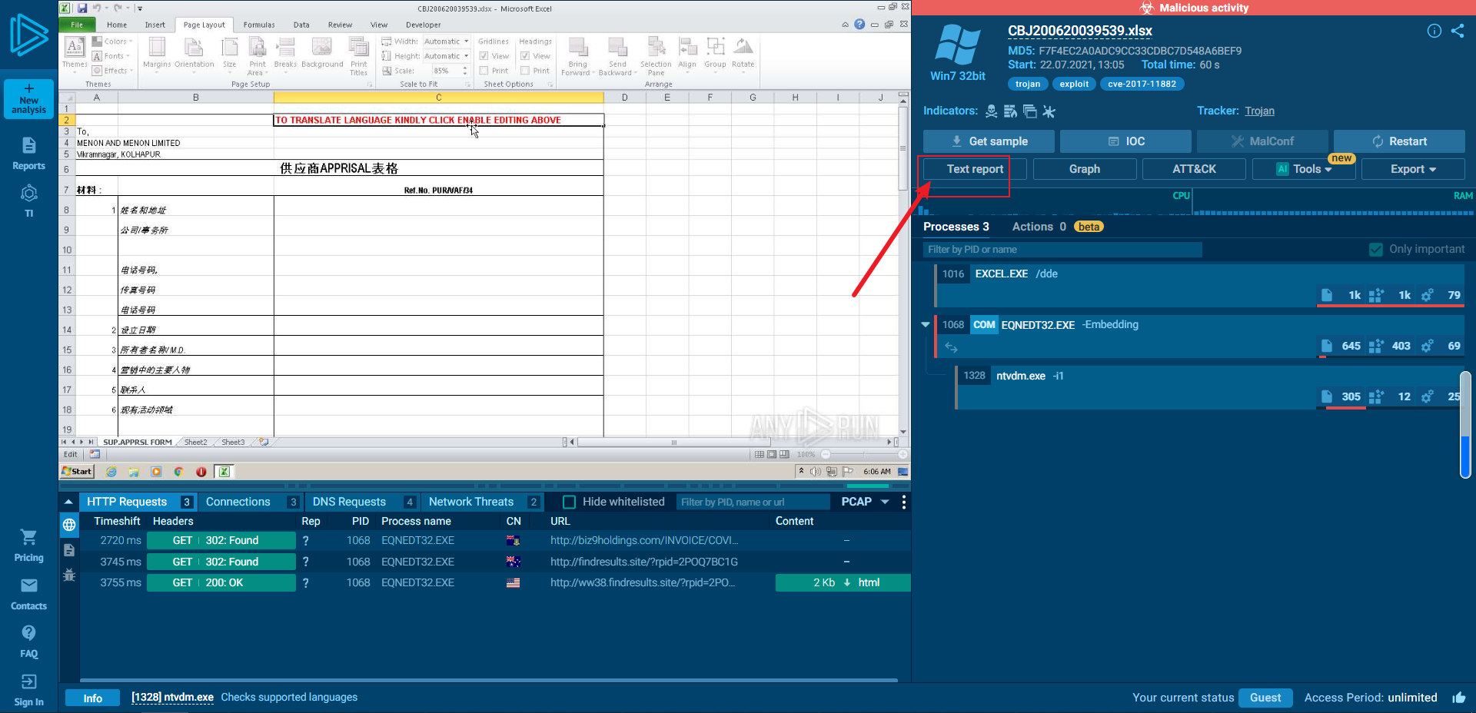Screen dimensions: 1476x713
Task: Click the New analysis sidebar button
Action: (28, 99)
